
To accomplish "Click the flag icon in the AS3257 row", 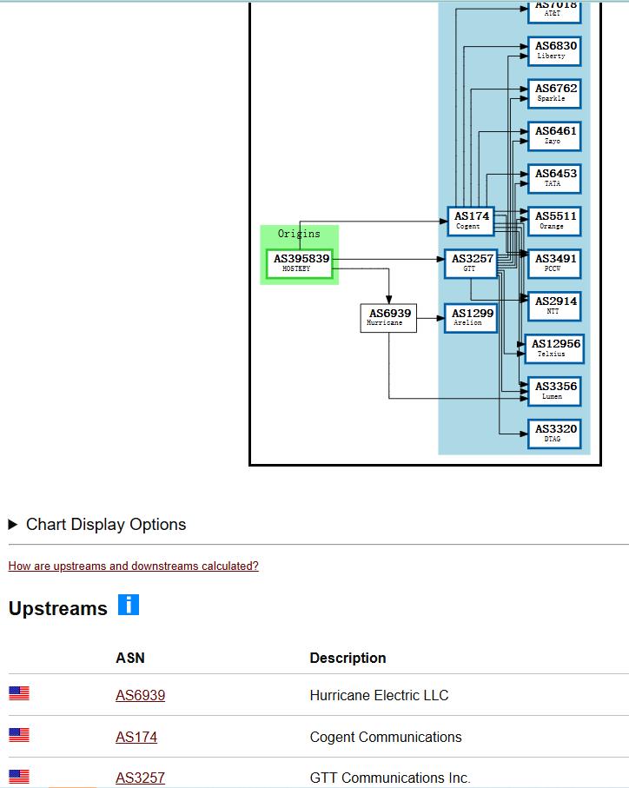I will pyautogui.click(x=19, y=777).
